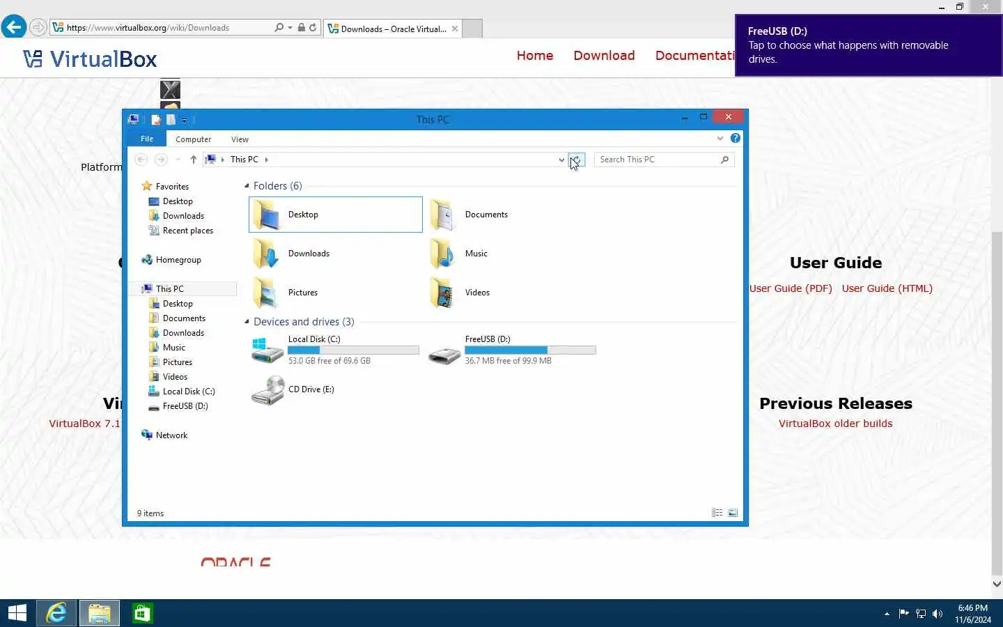Show hidden system tray icons arrow
The height and width of the screenshot is (627, 1003).
click(x=887, y=614)
